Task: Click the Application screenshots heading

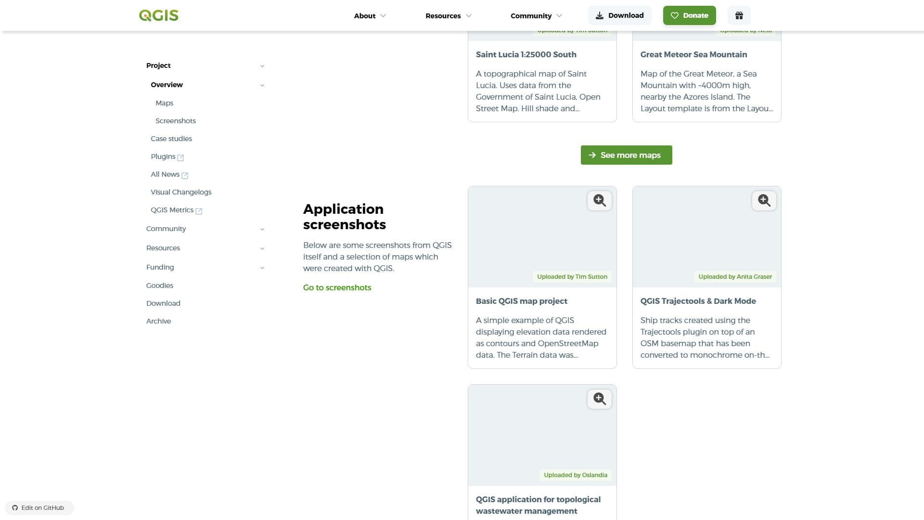Action: pyautogui.click(x=345, y=217)
